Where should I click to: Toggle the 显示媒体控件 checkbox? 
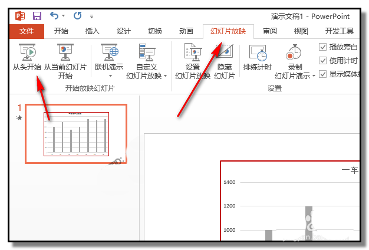[x=322, y=74]
